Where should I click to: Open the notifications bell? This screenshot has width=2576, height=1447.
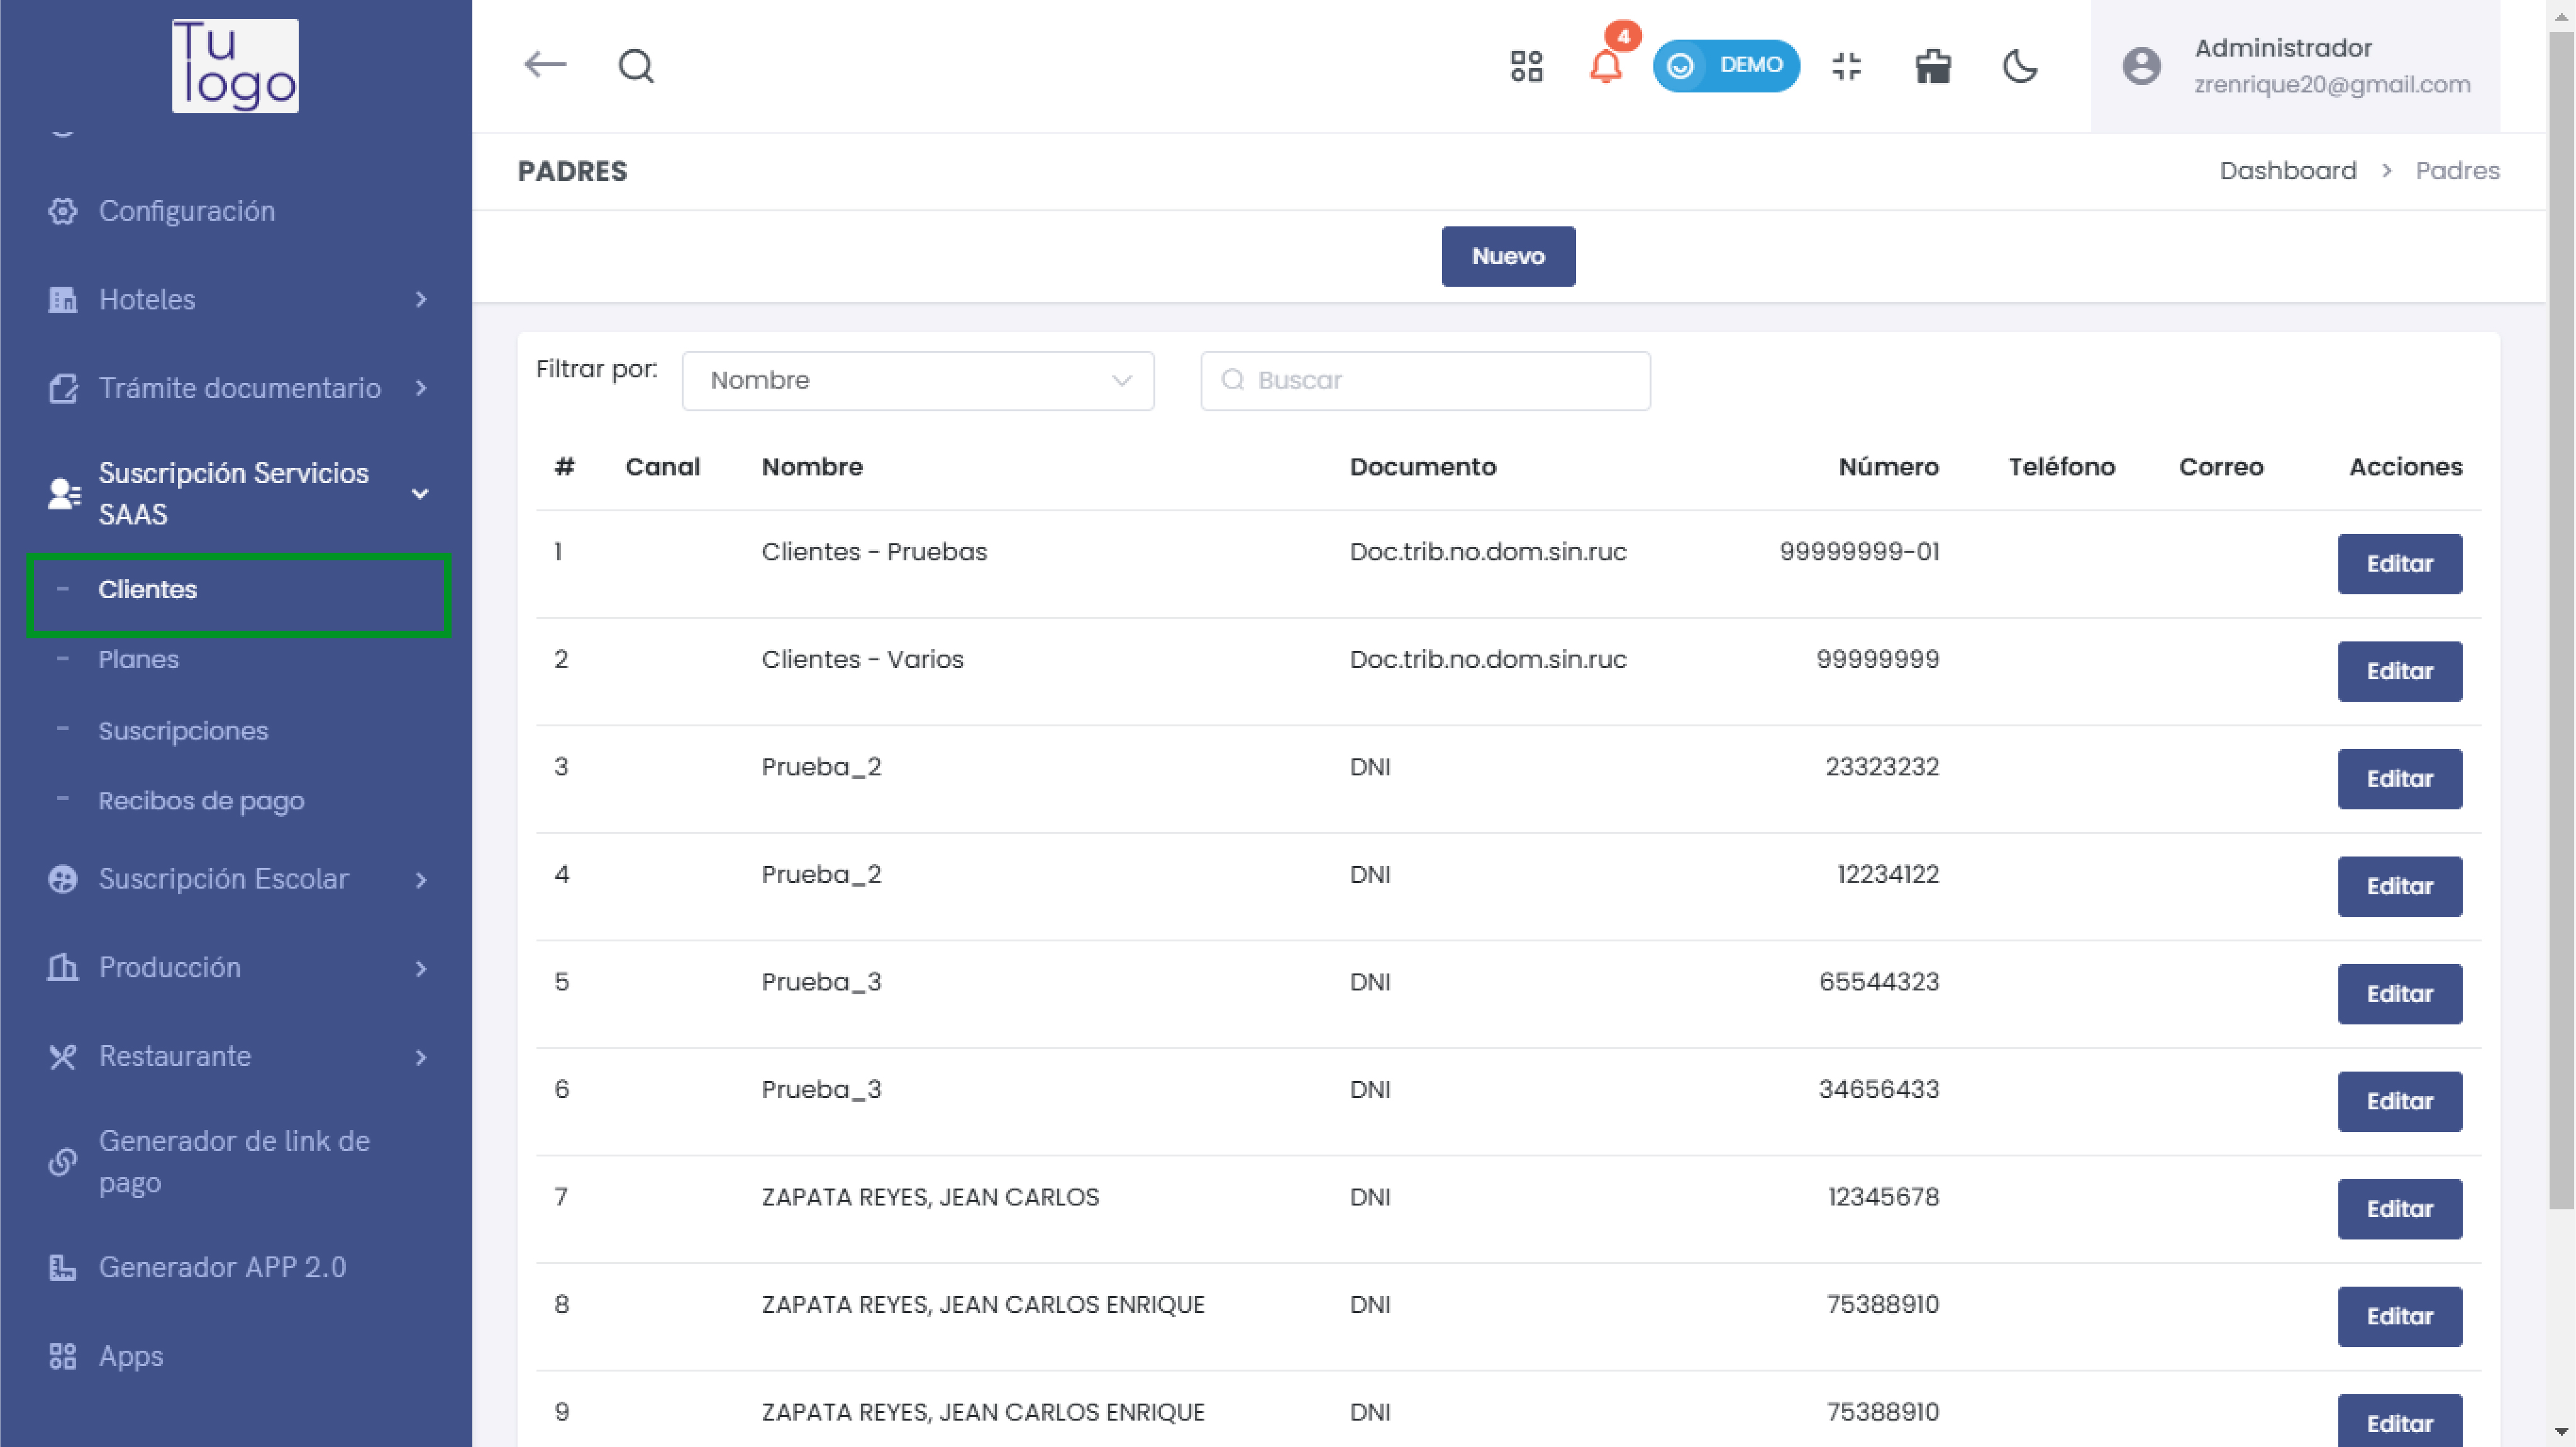(x=1606, y=66)
